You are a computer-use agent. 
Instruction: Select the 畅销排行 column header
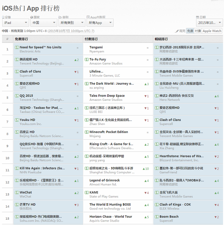click(161, 39)
